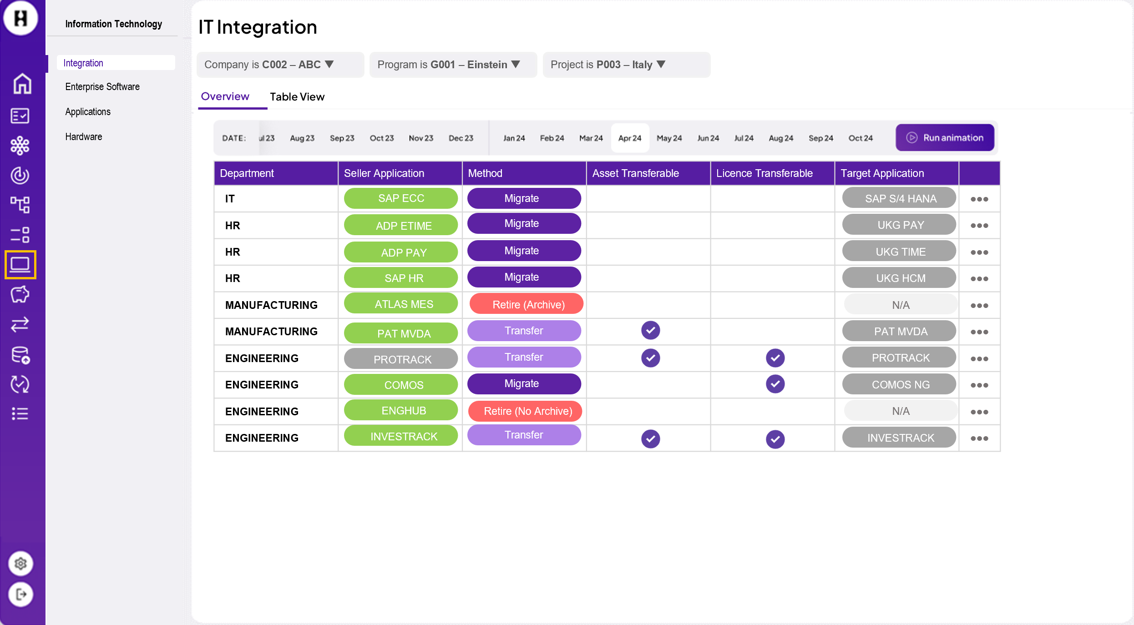Toggle Asset Transferable check for PROTRACK

point(650,358)
